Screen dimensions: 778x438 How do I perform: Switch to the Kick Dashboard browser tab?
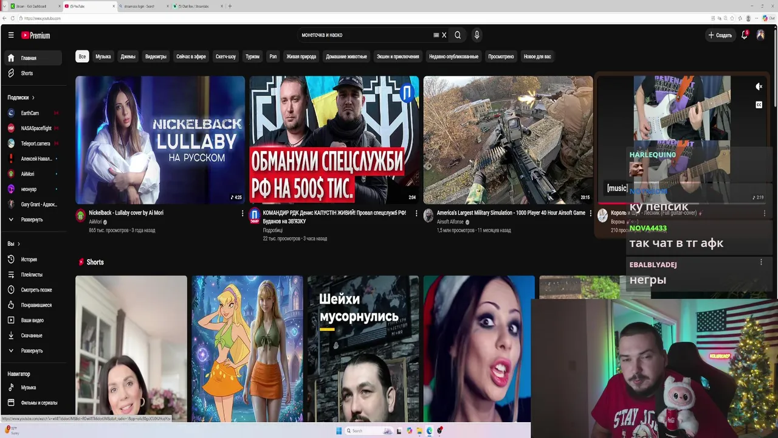tap(33, 6)
